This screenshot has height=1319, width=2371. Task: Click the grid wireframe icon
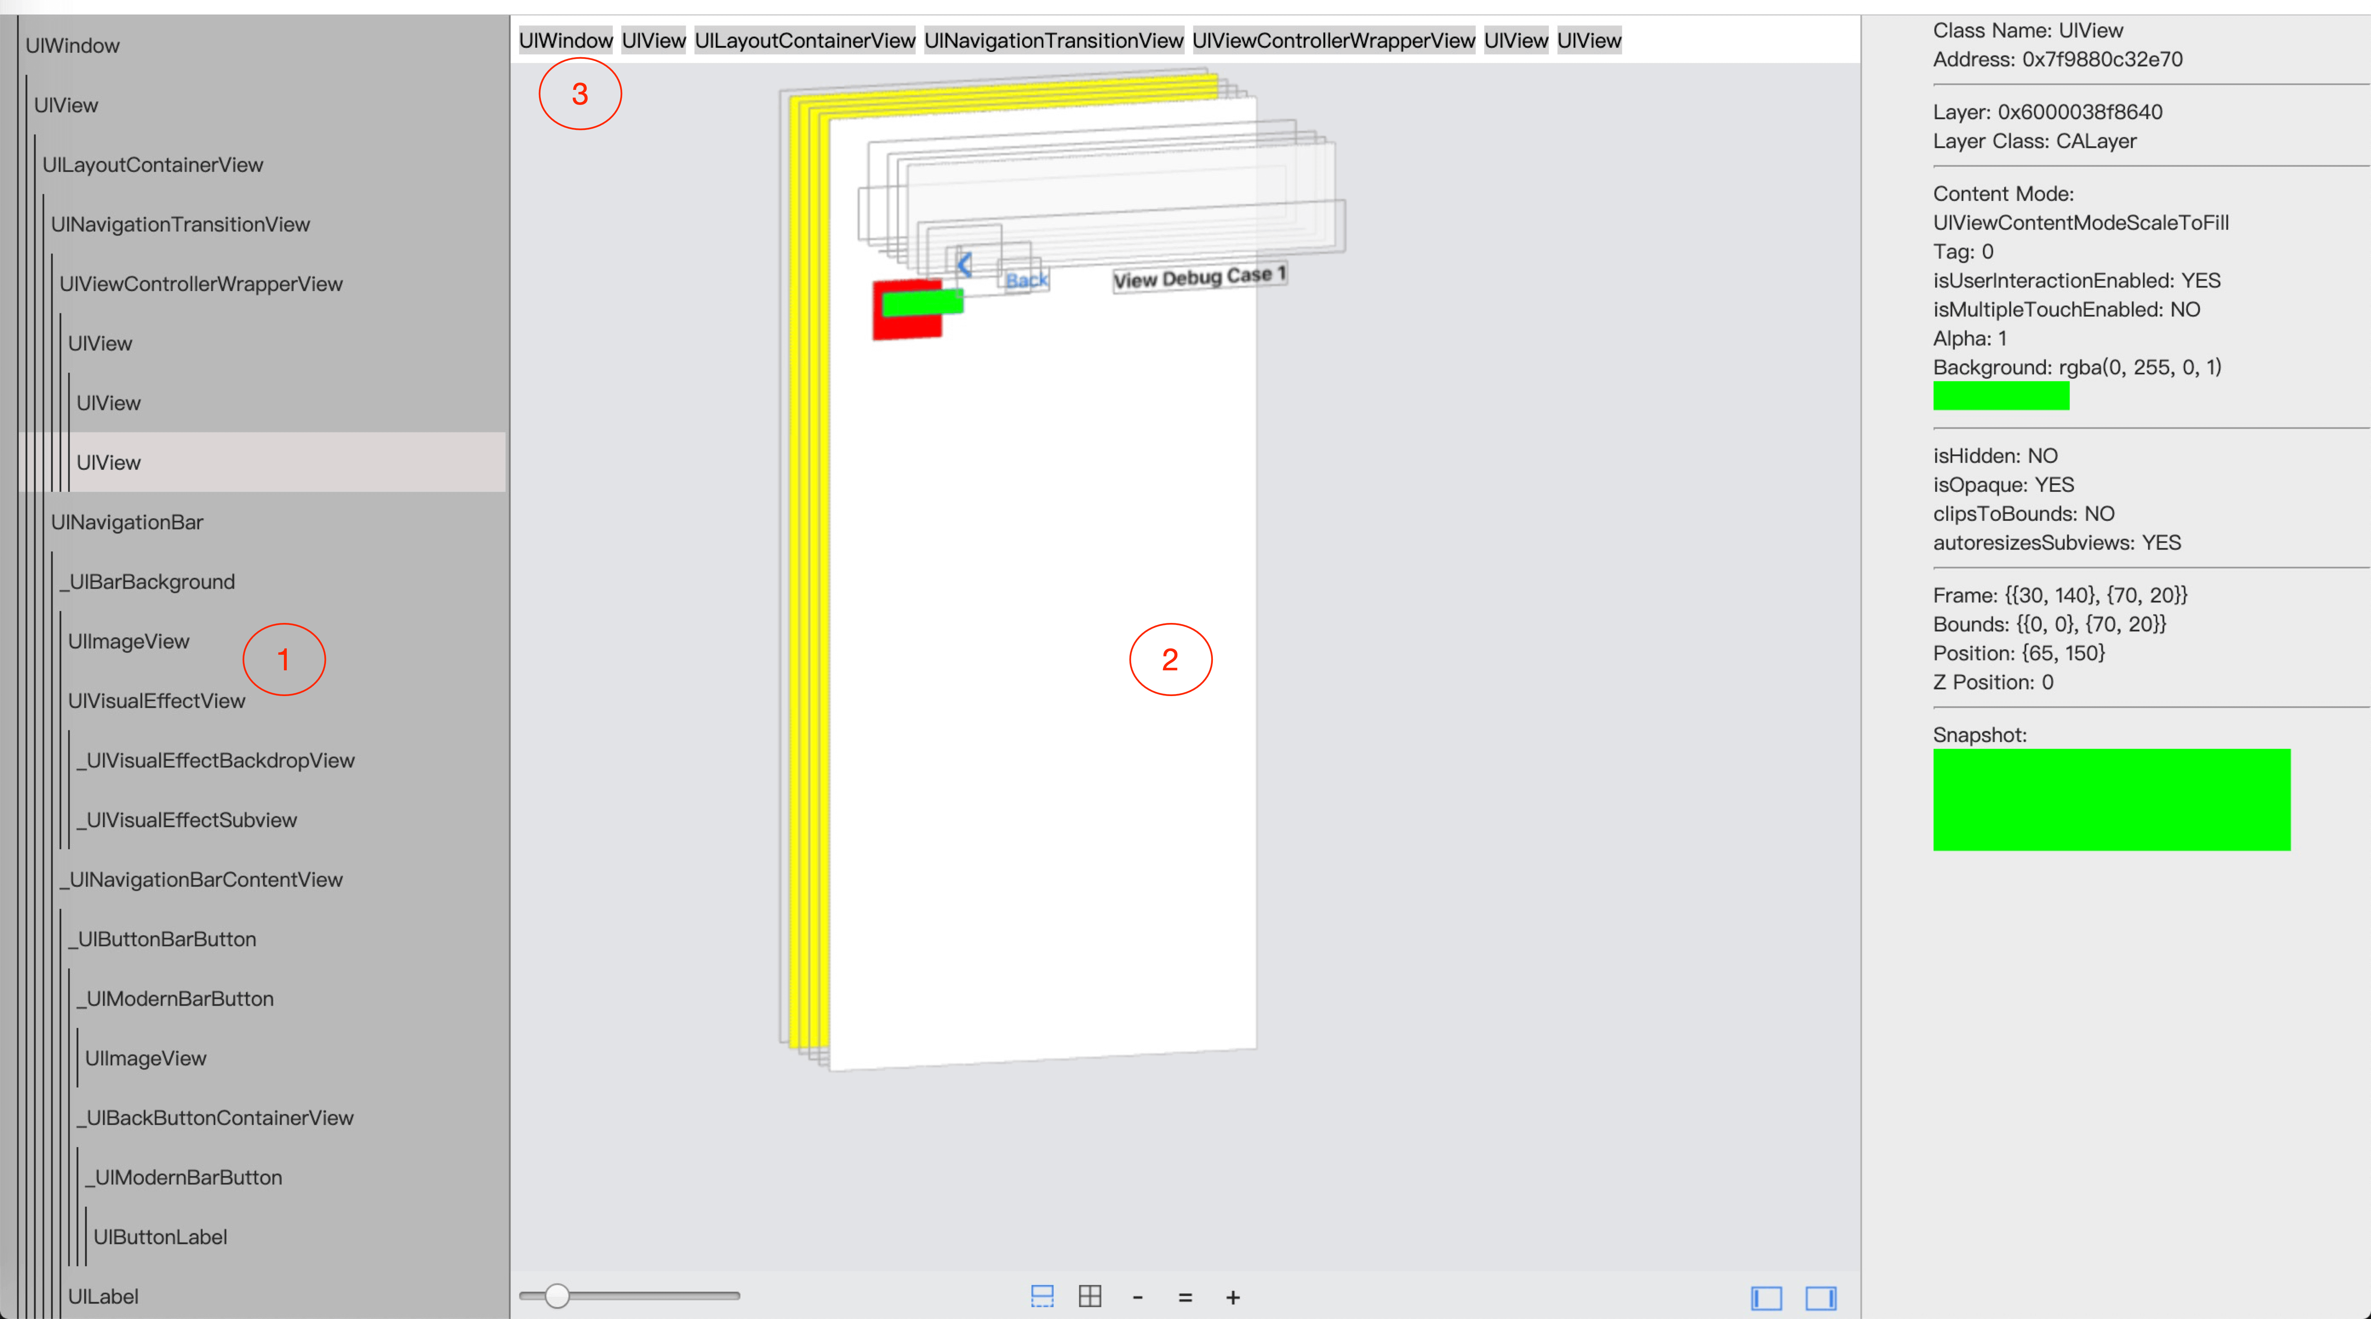(1090, 1297)
